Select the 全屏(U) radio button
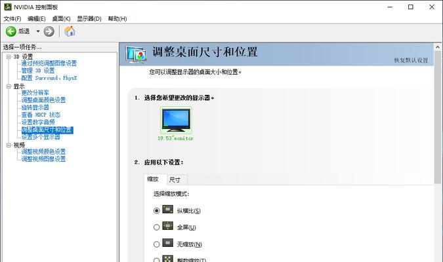The image size is (443, 262). 156,227
